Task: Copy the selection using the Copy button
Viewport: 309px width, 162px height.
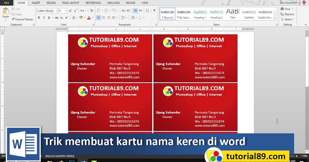Action: click(x=16, y=14)
